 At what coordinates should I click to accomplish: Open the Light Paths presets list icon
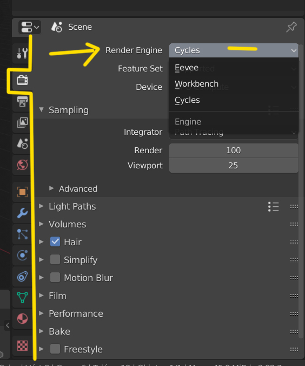(x=274, y=207)
